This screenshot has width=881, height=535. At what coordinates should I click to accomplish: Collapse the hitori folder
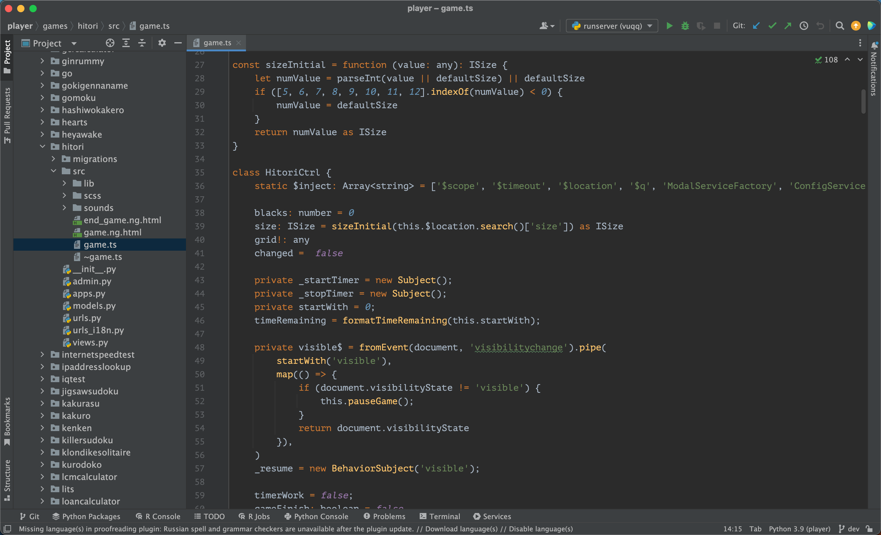tap(43, 146)
